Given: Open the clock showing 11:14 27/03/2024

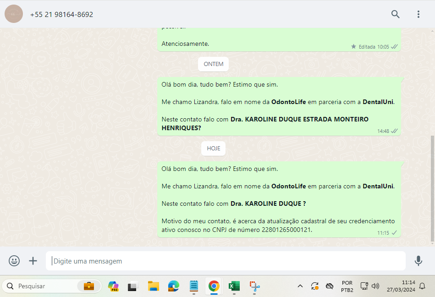Looking at the screenshot, I should click(401, 286).
